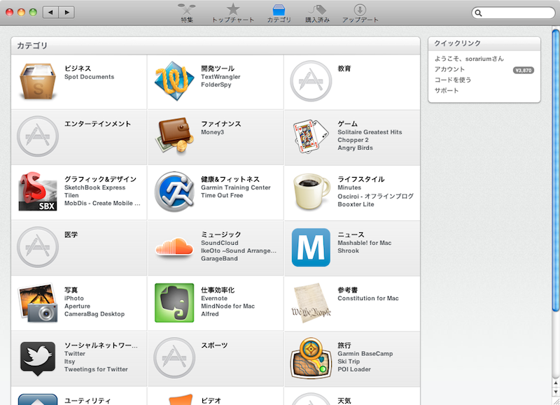This screenshot has height=405, width=560.
Task: Switch to アップデート updates tab
Action: pos(360,13)
